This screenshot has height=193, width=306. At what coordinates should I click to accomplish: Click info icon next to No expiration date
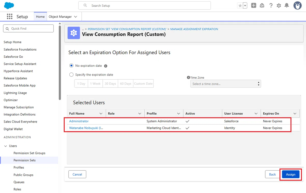pos(106,66)
